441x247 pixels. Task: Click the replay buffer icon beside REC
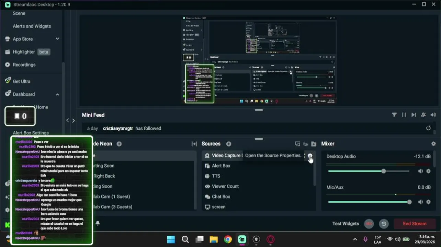[384, 224]
